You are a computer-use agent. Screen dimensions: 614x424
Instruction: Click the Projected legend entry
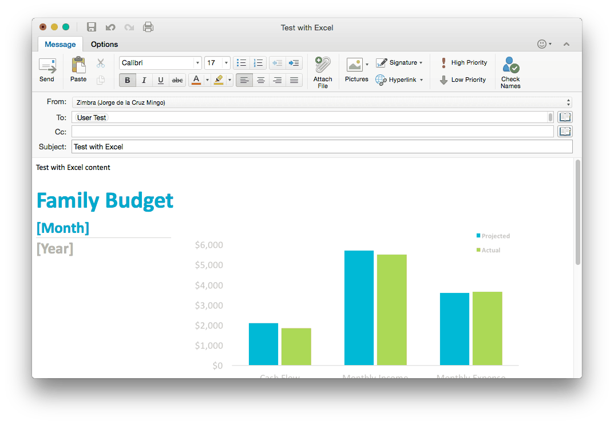[x=493, y=236]
